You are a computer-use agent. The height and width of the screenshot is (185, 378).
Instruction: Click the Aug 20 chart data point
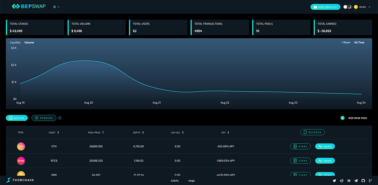pyautogui.click(x=88, y=61)
